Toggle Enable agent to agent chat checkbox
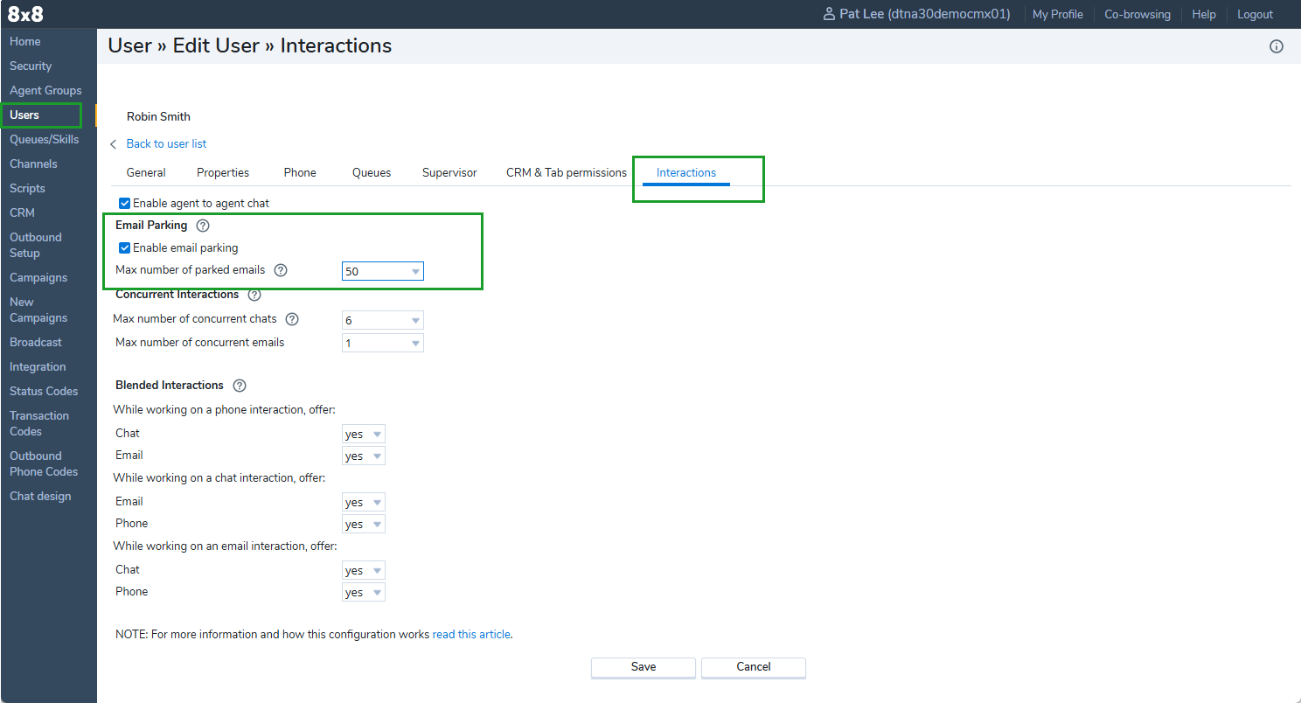Screen dimensions: 1301x703 pyautogui.click(x=125, y=203)
